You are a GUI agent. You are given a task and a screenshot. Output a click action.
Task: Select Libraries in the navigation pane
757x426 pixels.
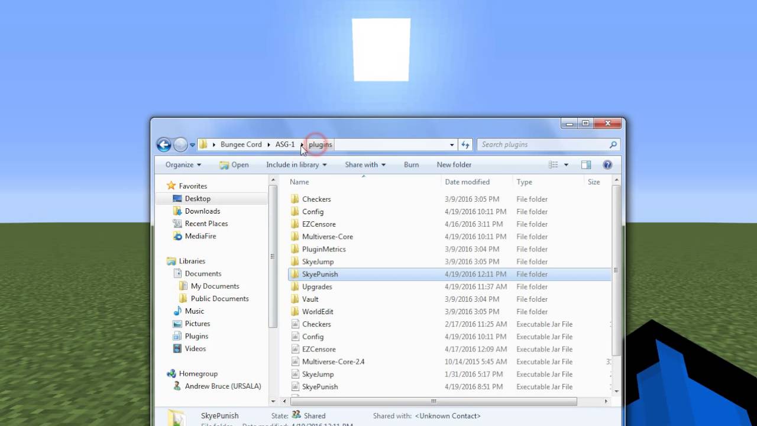[192, 261]
